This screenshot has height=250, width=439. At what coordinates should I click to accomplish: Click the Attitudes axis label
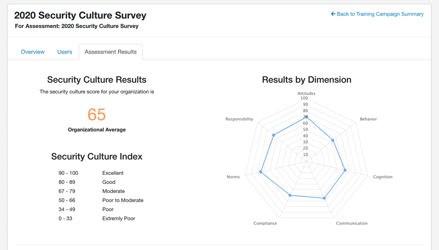(307, 93)
